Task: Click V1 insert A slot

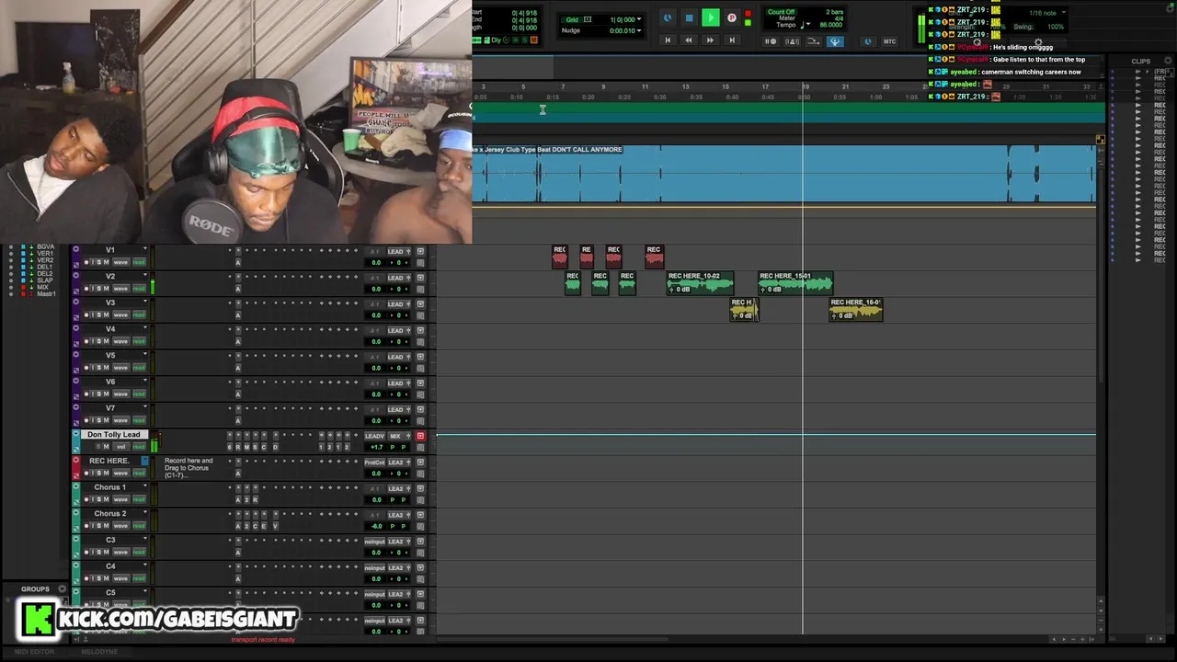Action: point(238,262)
